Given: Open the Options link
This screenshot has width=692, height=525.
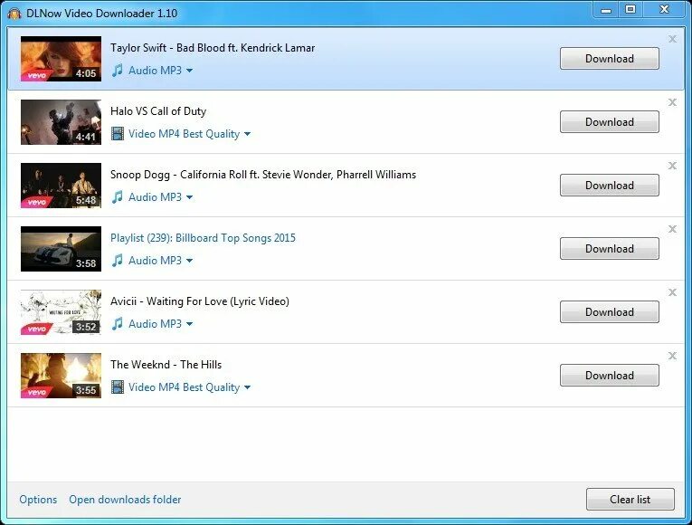Looking at the screenshot, I should click(38, 500).
